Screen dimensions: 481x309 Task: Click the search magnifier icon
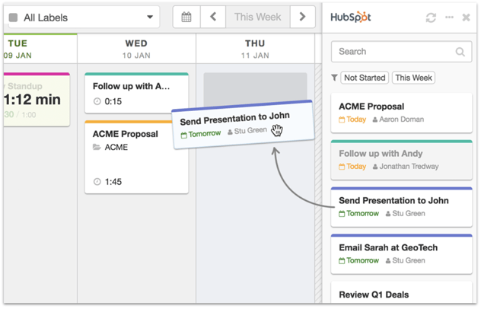point(460,52)
